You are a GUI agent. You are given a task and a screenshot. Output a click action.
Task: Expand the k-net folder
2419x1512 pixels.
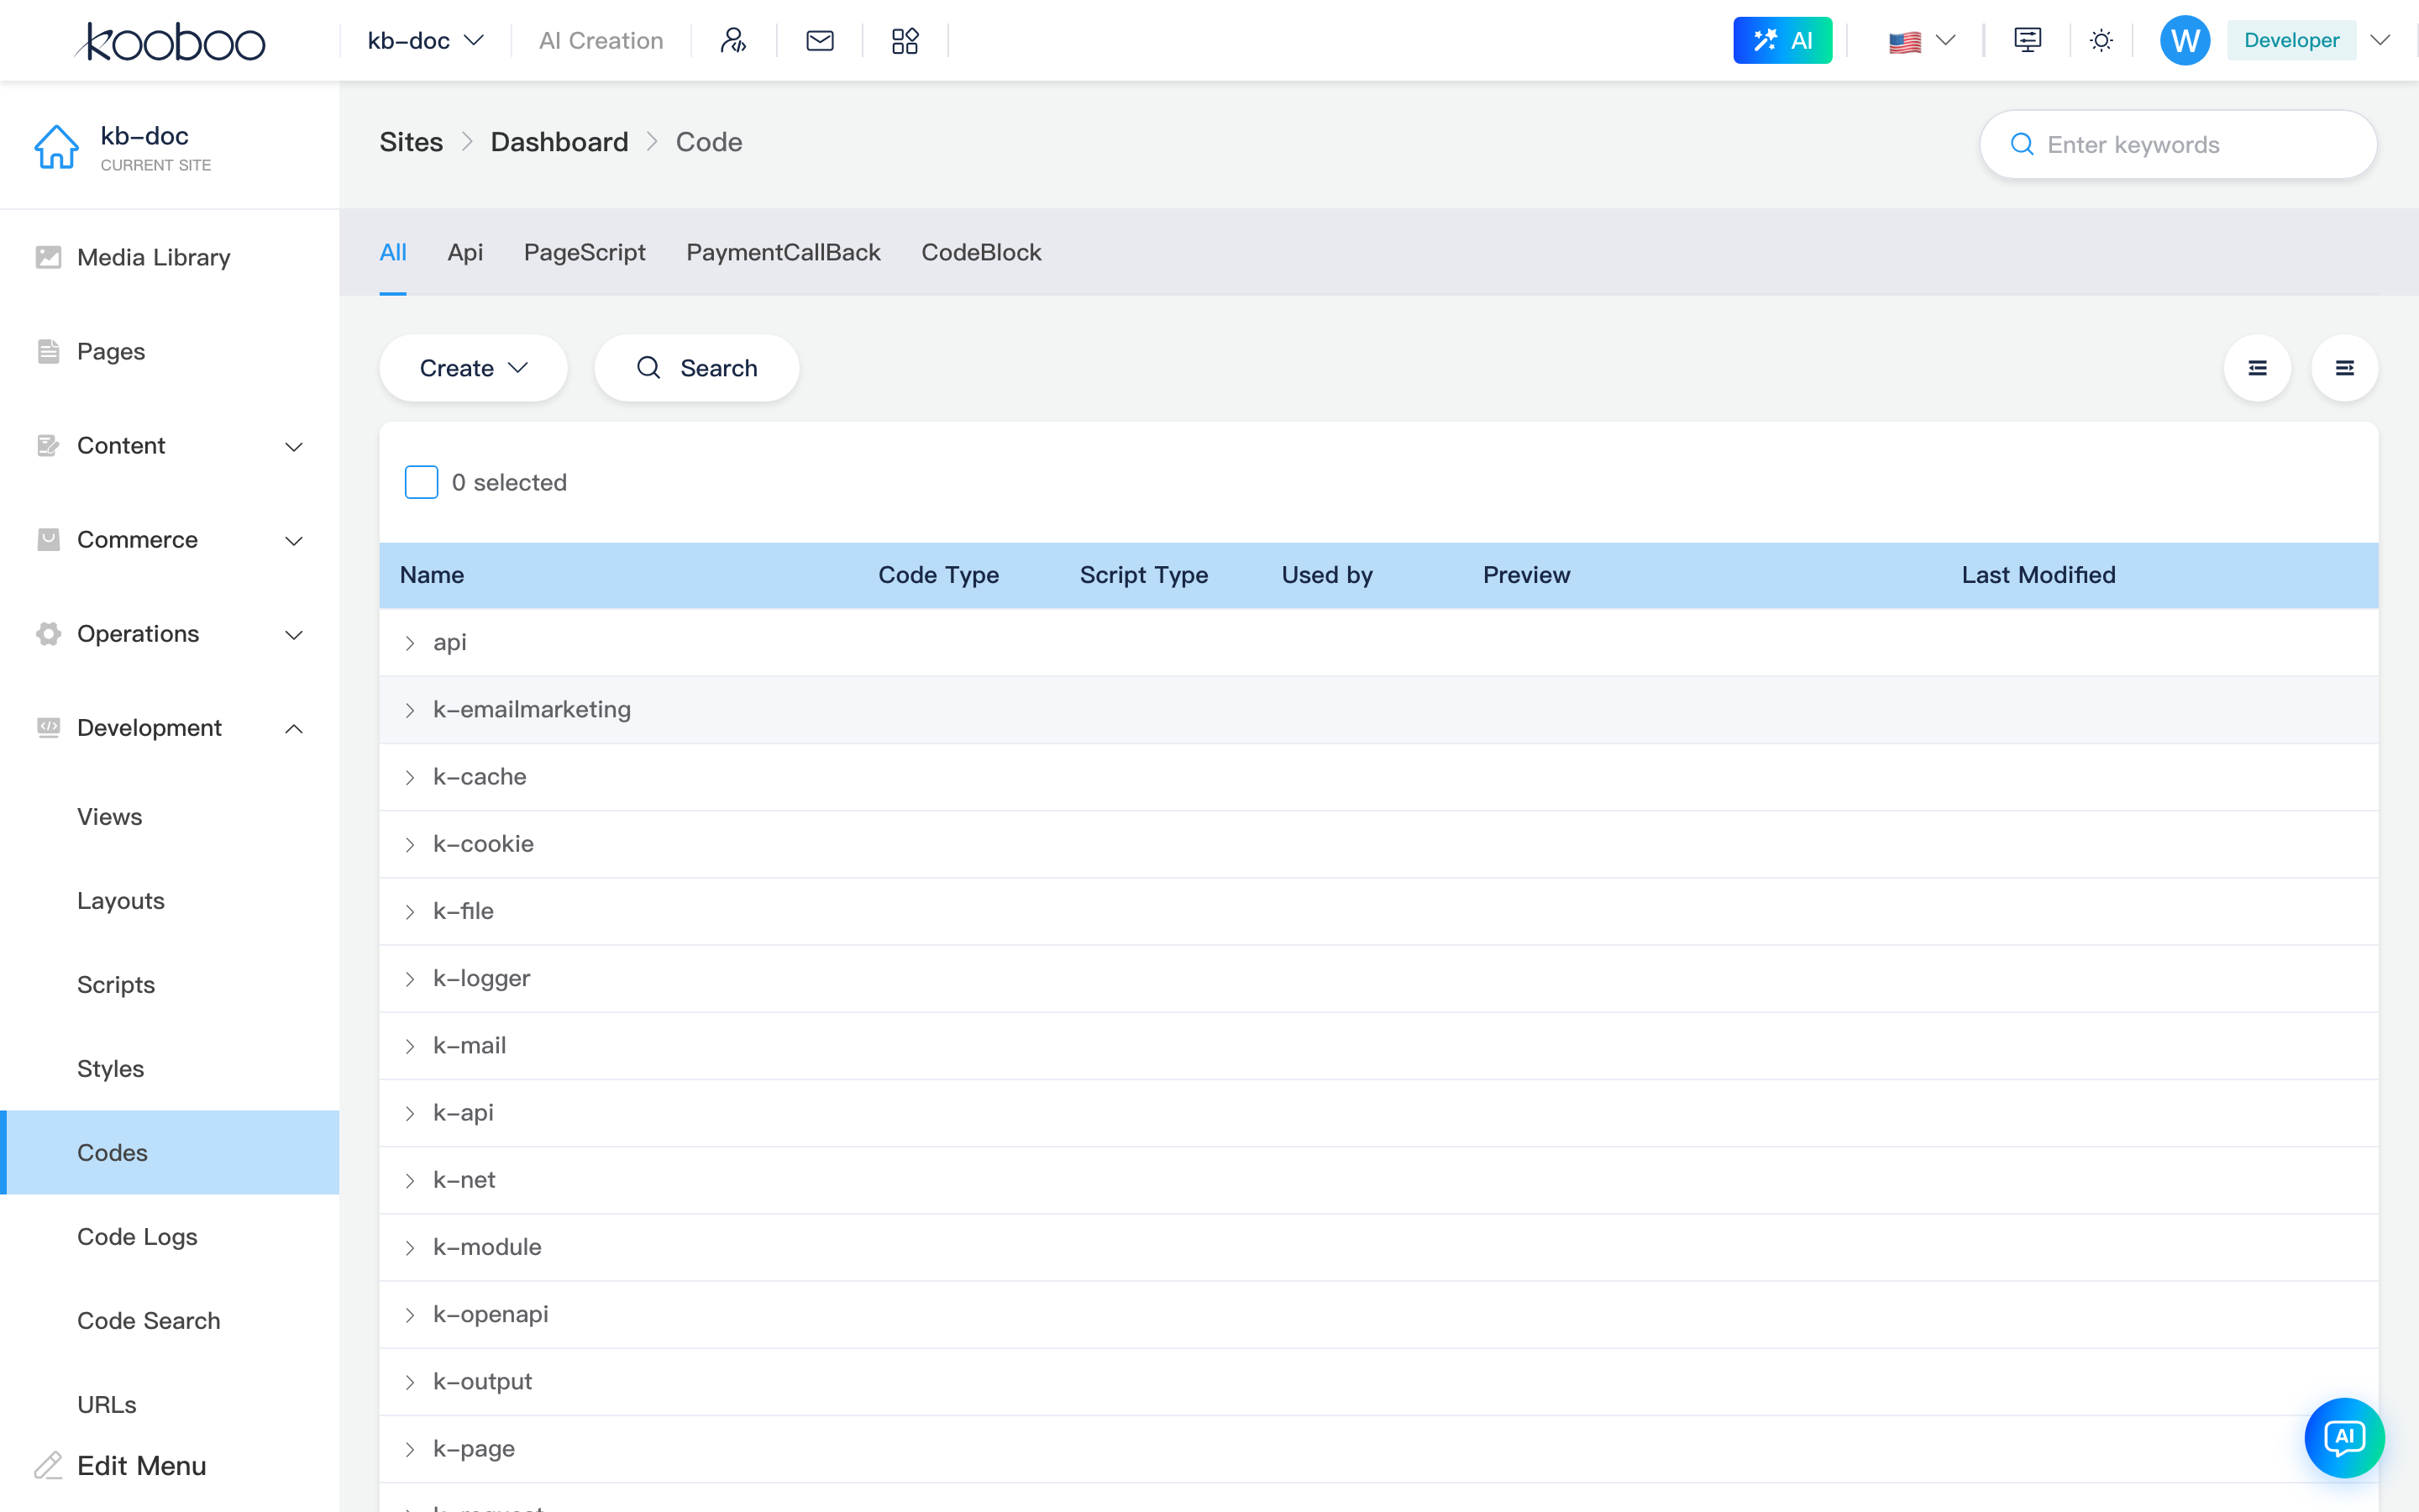click(x=410, y=1180)
